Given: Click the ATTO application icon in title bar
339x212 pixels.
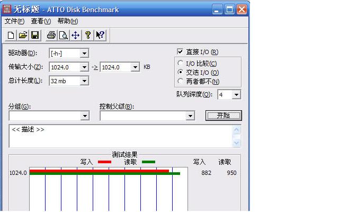Looking at the screenshot, I should point(7,9).
